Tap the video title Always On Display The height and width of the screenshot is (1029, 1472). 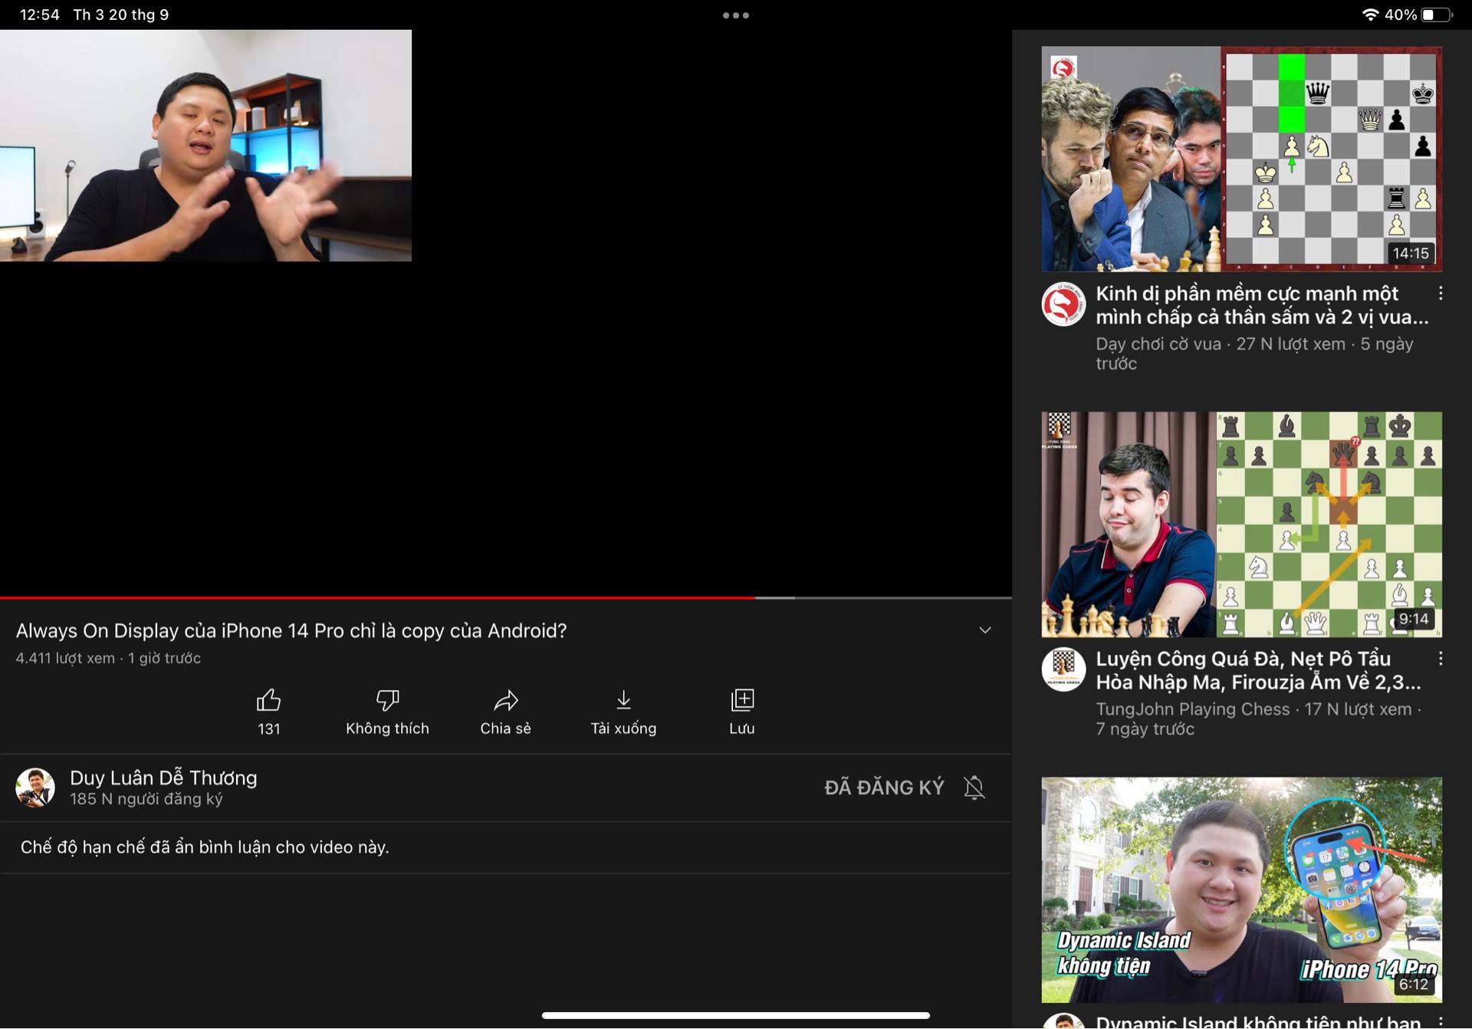coord(291,630)
